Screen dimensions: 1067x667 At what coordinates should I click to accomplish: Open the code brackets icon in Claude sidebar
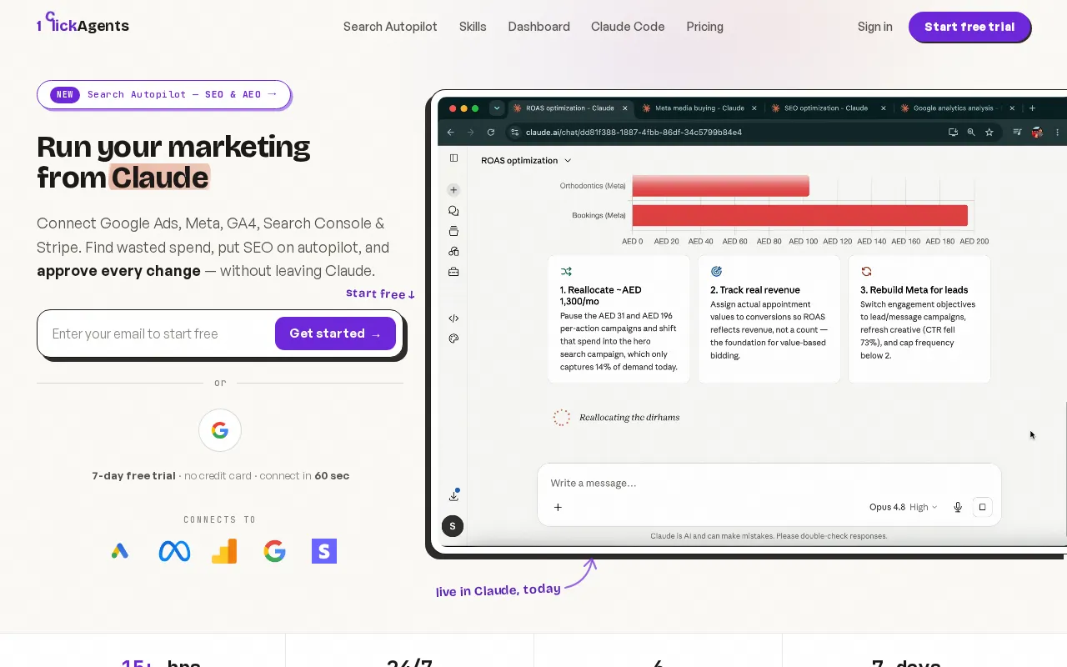(453, 318)
